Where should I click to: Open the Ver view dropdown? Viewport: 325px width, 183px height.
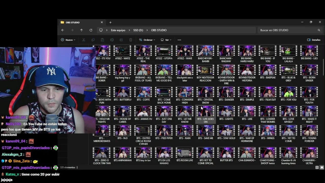click(166, 40)
